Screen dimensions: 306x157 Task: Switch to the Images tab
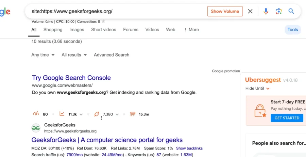[77, 30]
